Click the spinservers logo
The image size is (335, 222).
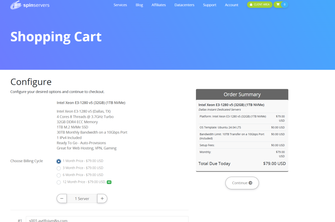(30, 5)
